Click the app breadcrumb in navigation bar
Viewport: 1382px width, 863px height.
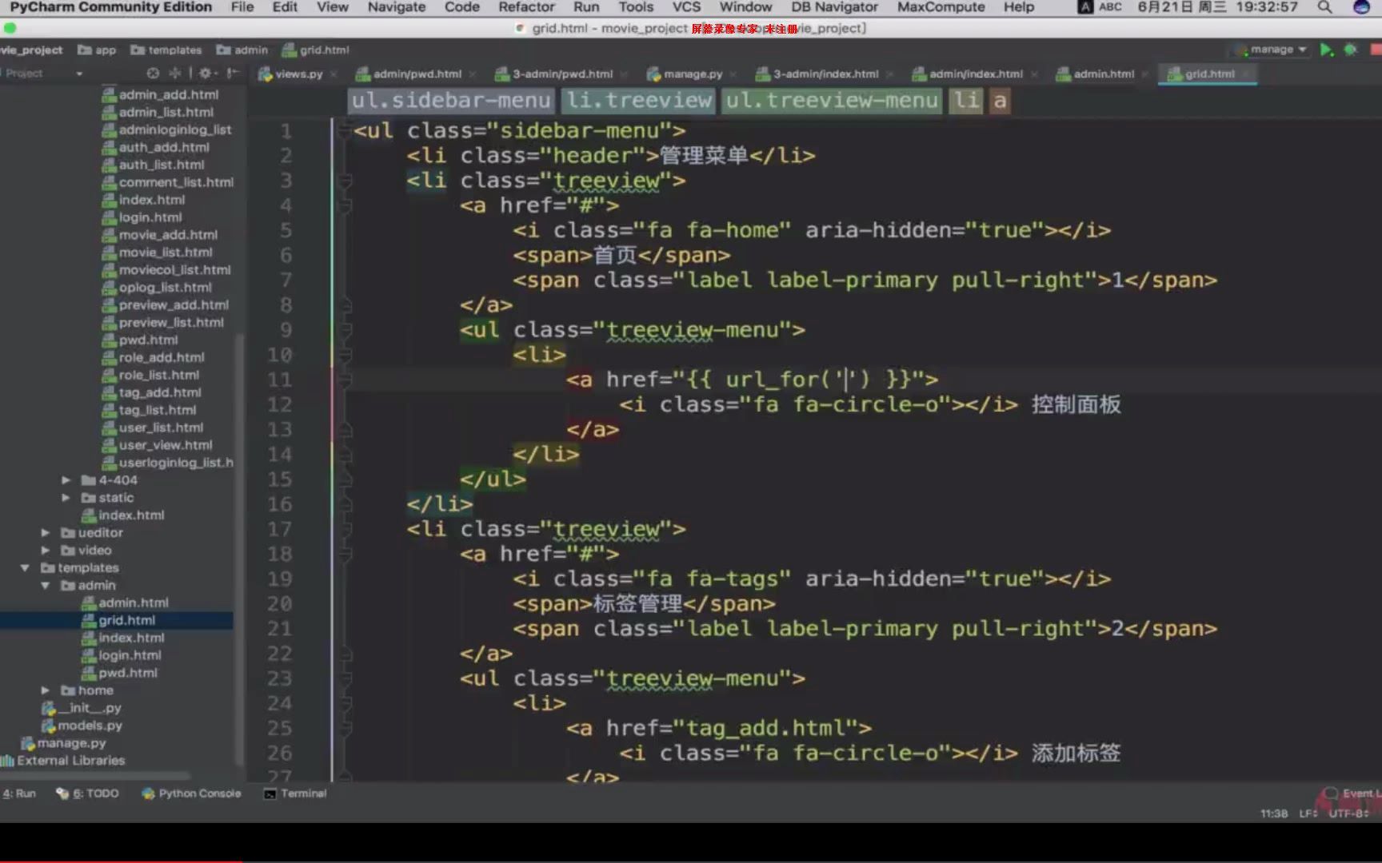(97, 50)
